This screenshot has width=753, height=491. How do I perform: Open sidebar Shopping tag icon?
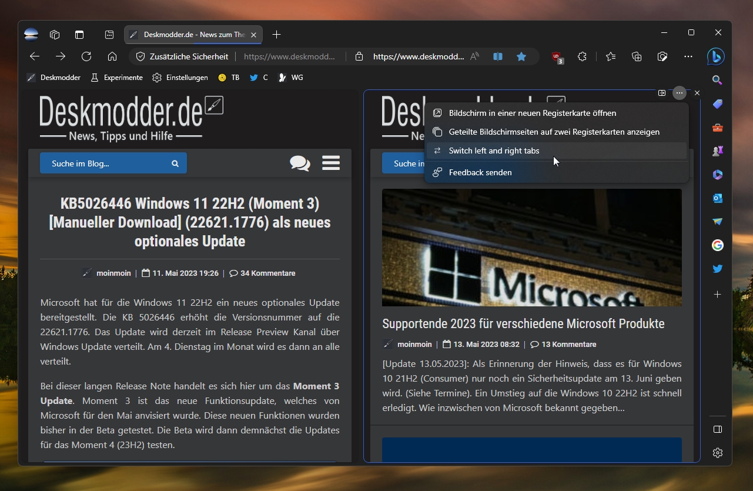717,104
